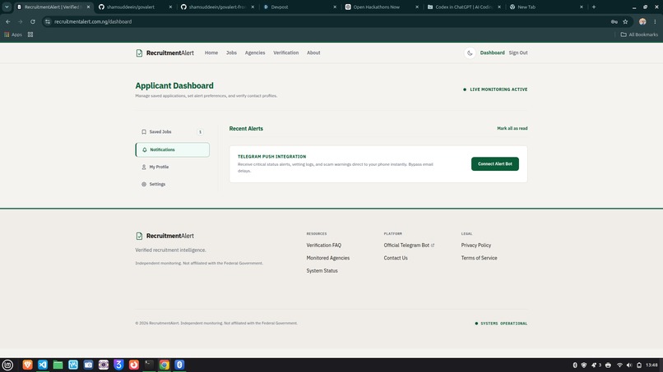The width and height of the screenshot is (663, 372).
Task: Open the screenshot camera app in taskbar
Action: point(88,365)
